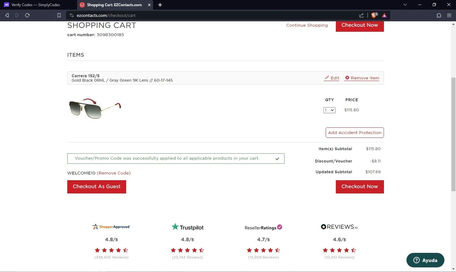The image size is (456, 272).
Task: Share this page icon
Action: pos(361,15)
